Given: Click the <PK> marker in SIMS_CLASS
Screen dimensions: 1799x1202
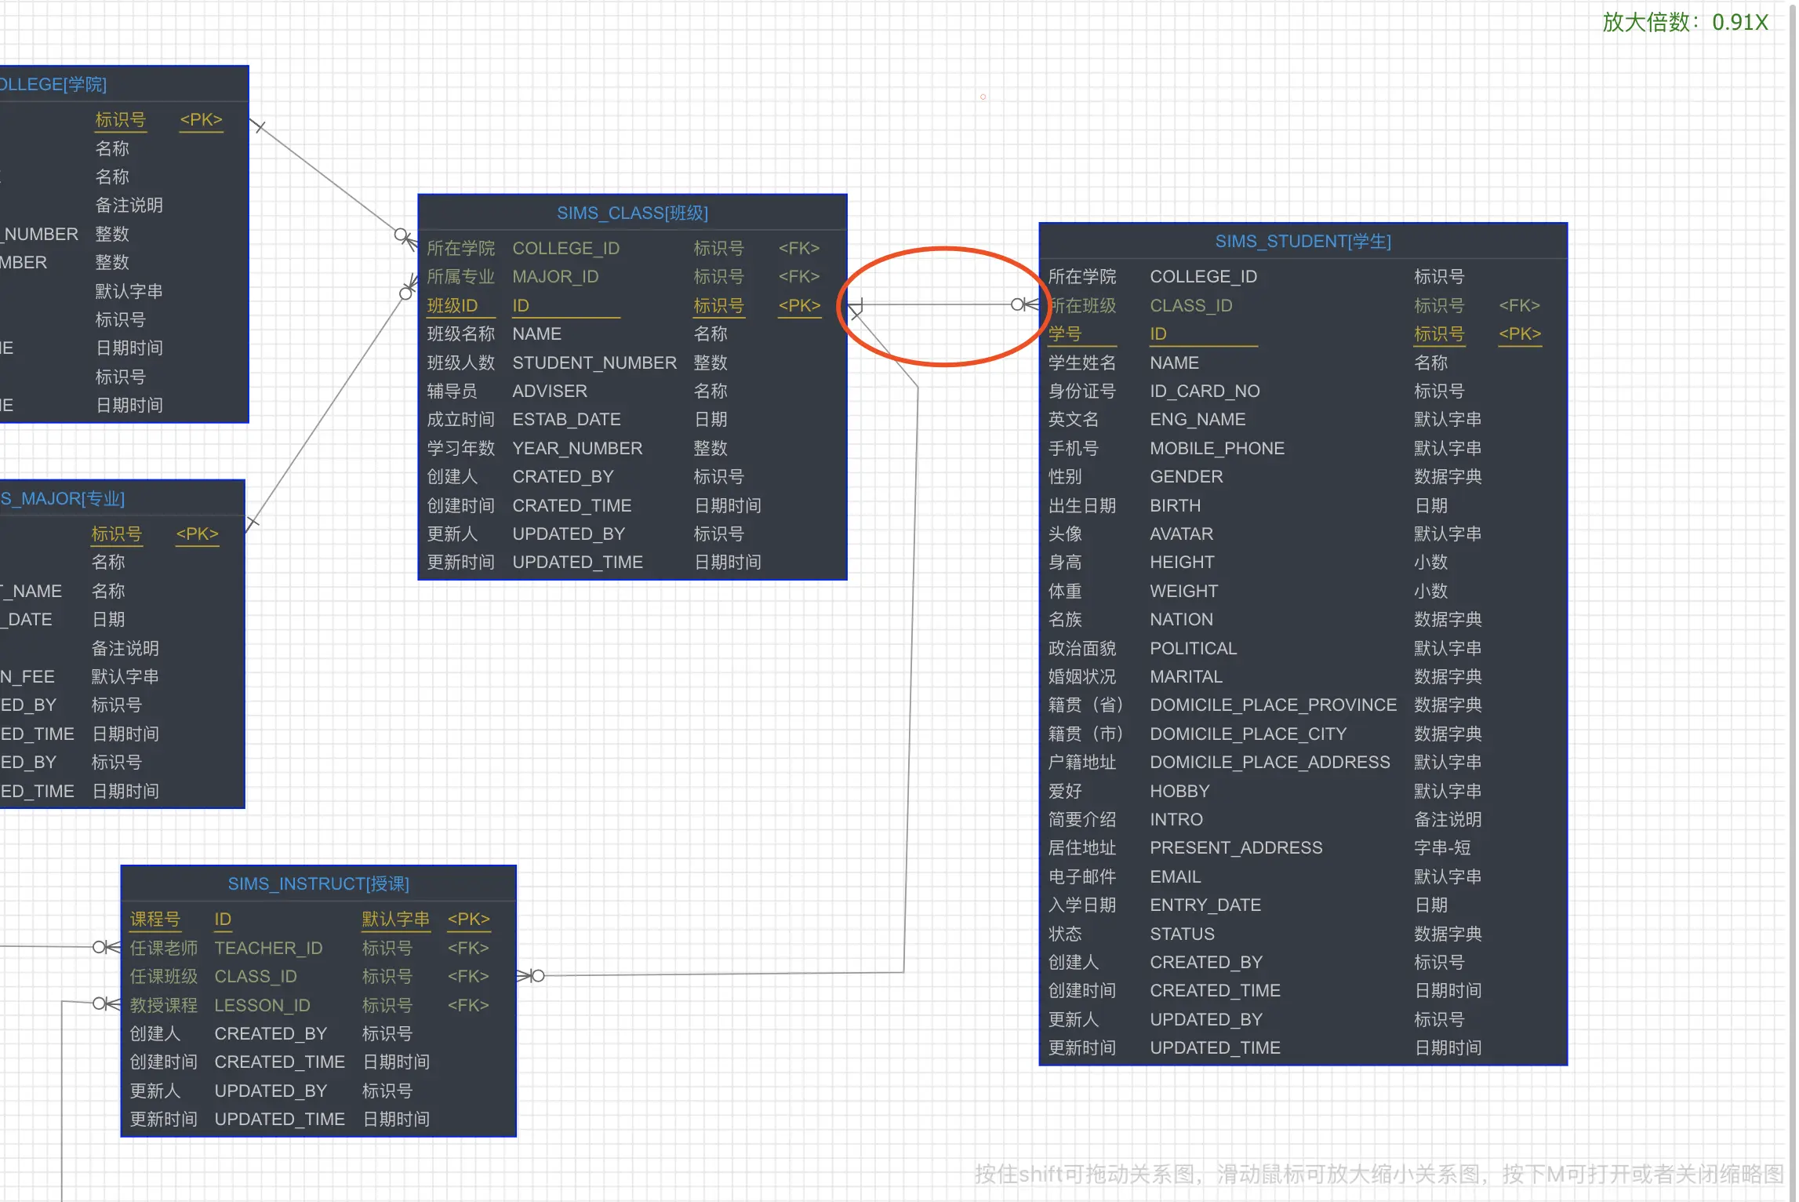Looking at the screenshot, I should click(x=799, y=305).
